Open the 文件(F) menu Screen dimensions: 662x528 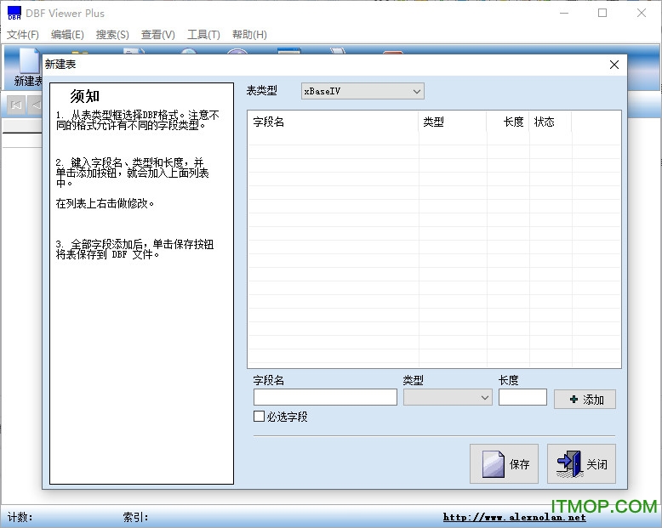(x=23, y=35)
